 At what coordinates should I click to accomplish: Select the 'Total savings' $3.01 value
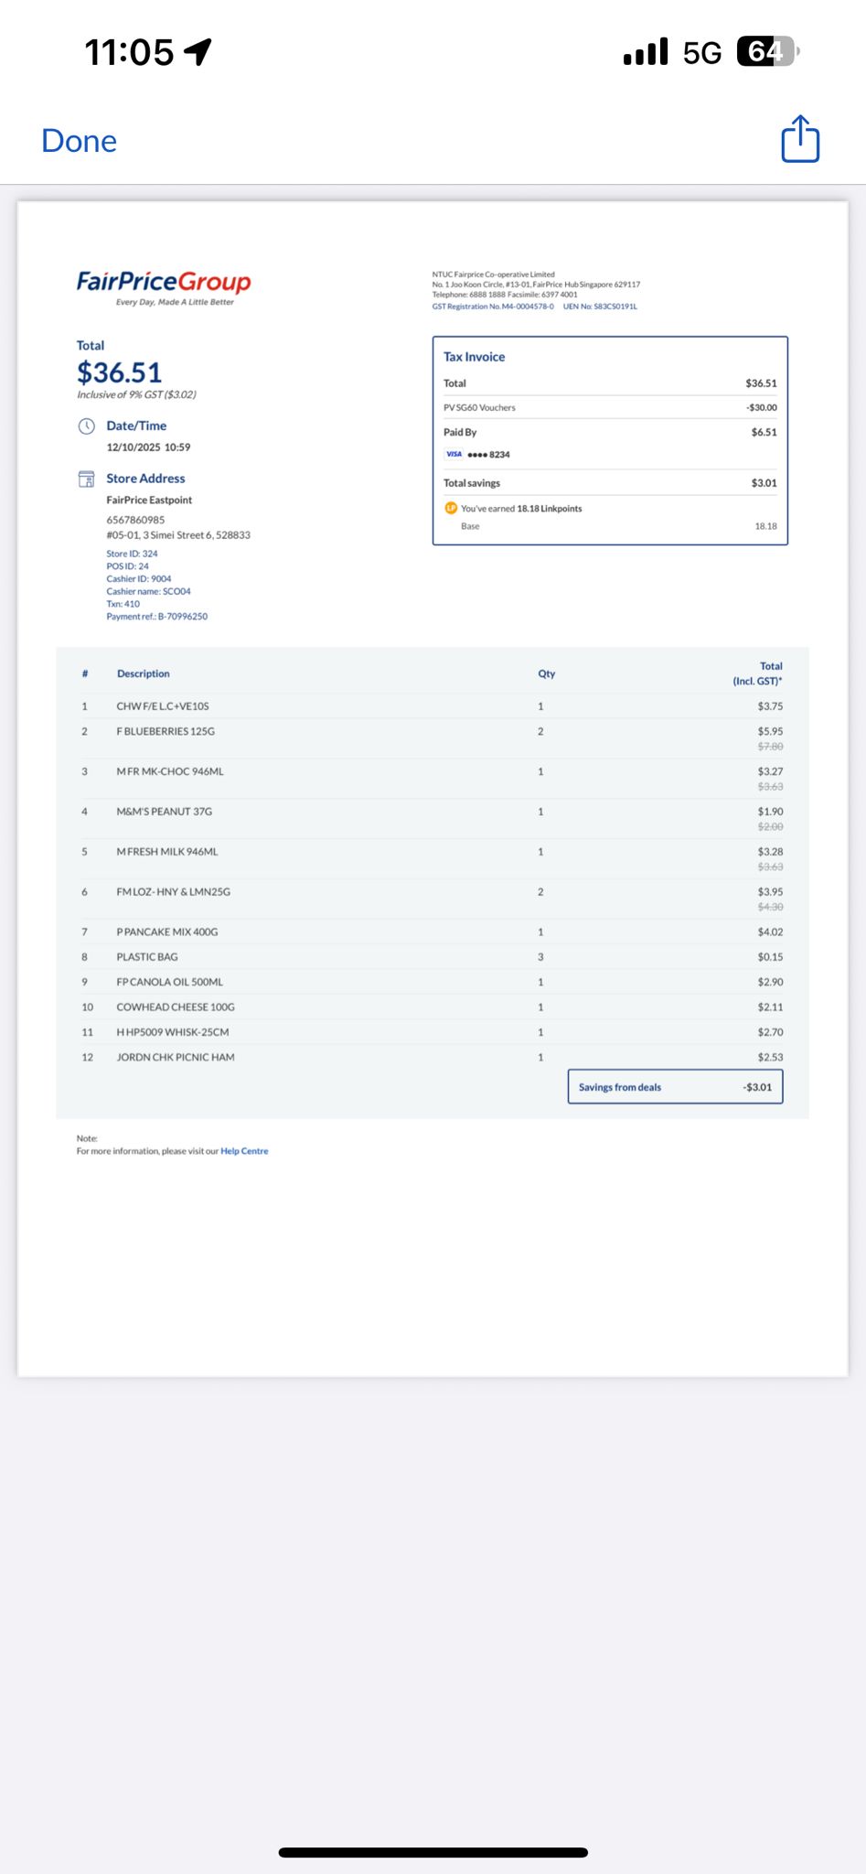[x=764, y=483]
